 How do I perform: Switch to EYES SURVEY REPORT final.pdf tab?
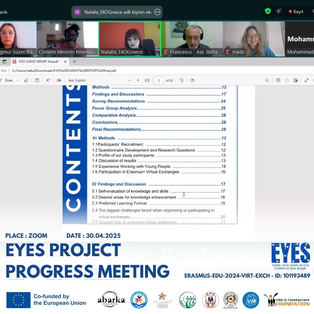(38, 62)
